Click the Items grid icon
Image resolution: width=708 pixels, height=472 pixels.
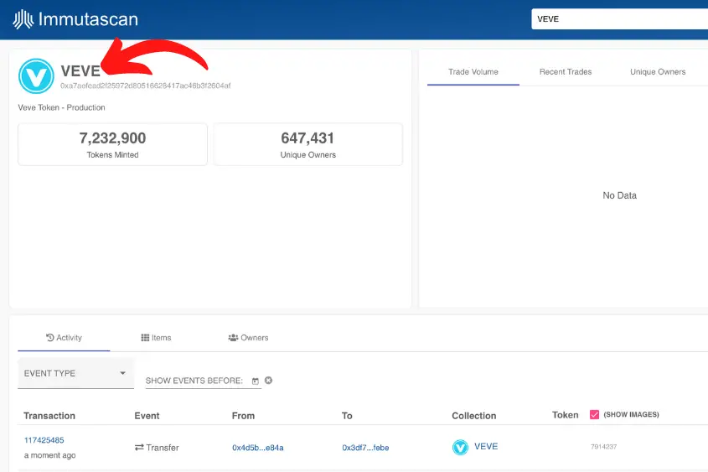point(145,337)
